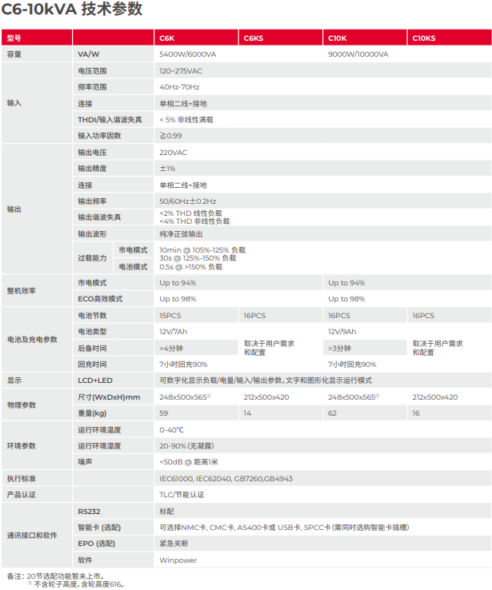Screen dimensions: 492x590
Task: Click the < 5% 非线性满载 value
Action: click(x=186, y=120)
